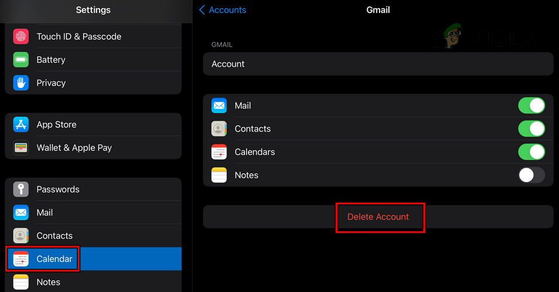This screenshot has height=292, width=559.
Task: Click the back chevron beside Accounts
Action: 202,10
